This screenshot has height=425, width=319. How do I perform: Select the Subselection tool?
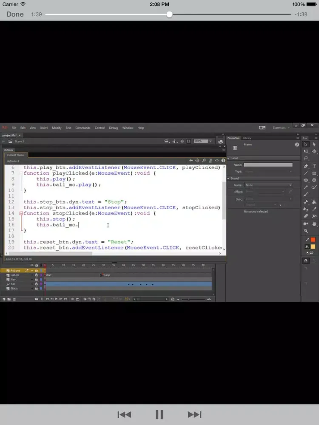pos(314,144)
